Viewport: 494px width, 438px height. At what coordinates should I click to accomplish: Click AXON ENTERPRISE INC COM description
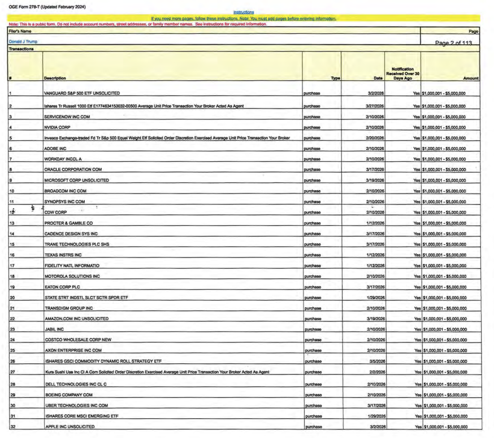(73, 351)
